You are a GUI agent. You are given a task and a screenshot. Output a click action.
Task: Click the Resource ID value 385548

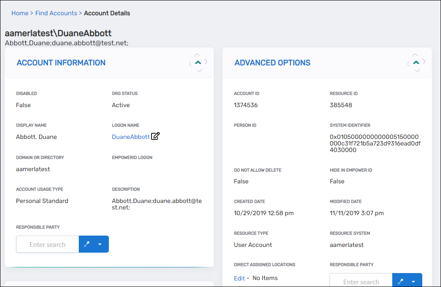point(341,105)
